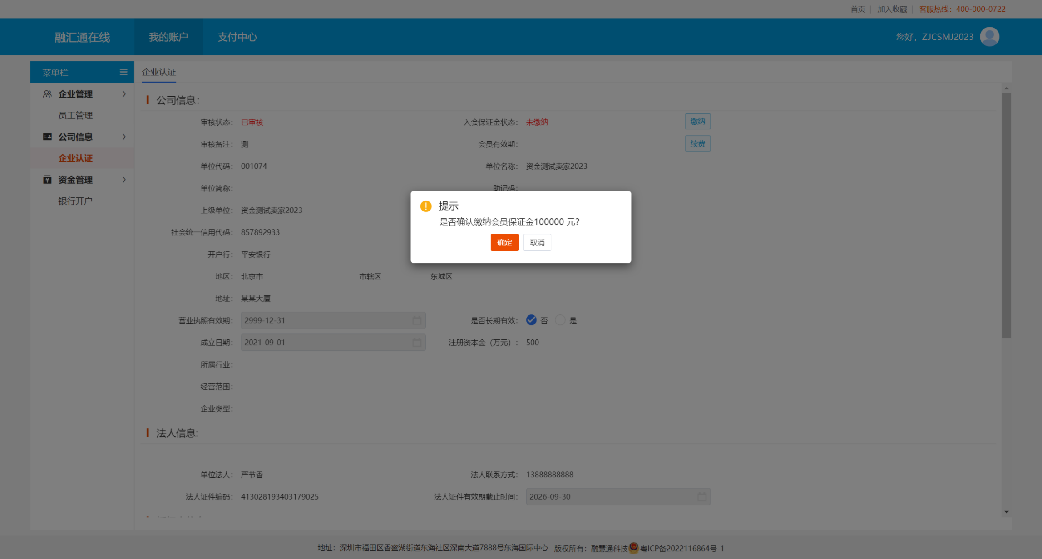Screen dimensions: 1042x559
Task: Click the 企业管理 people icon
Action: point(47,94)
